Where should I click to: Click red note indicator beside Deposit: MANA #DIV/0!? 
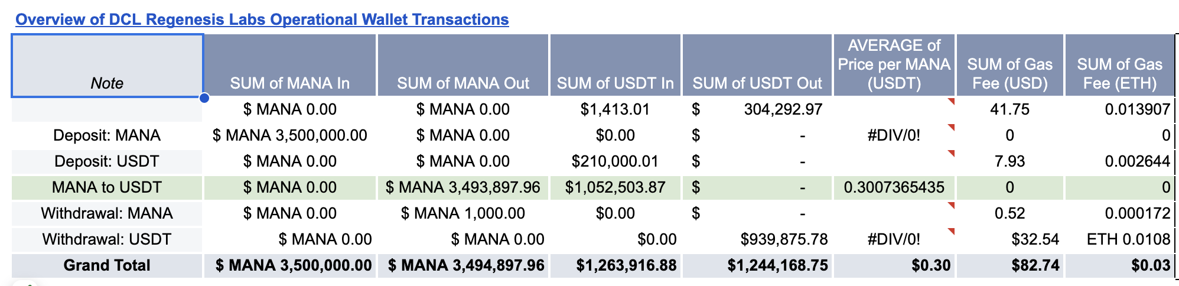coord(950,128)
